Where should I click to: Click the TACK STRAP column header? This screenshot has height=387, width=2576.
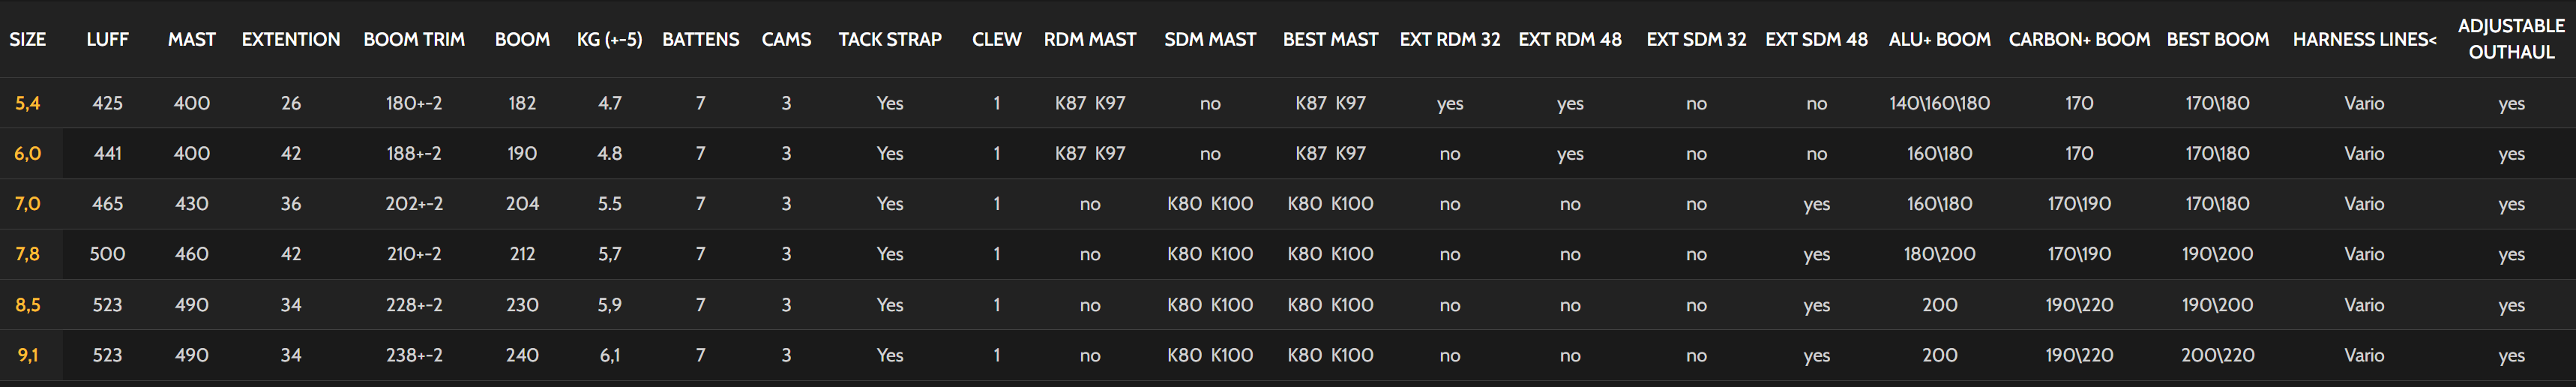pos(889,40)
